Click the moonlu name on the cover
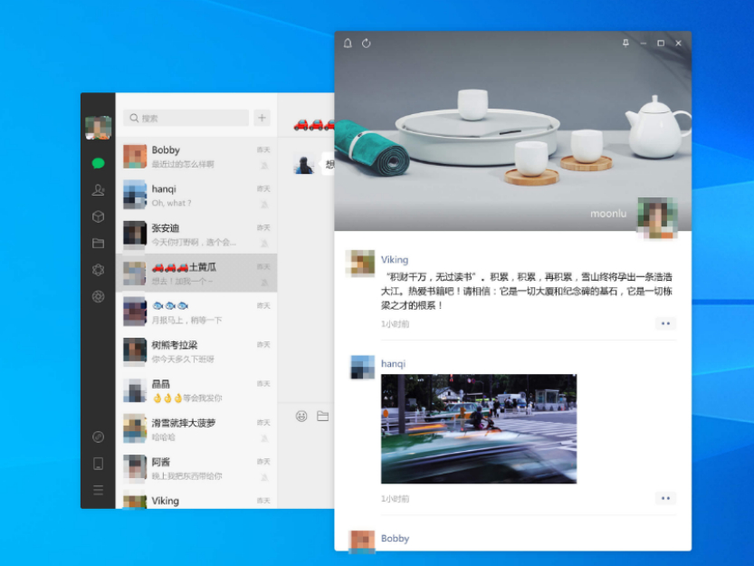This screenshot has width=754, height=566. coord(608,213)
